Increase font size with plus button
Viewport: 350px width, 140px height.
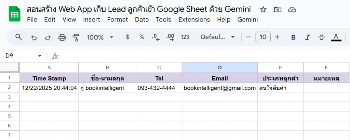[x=277, y=37]
